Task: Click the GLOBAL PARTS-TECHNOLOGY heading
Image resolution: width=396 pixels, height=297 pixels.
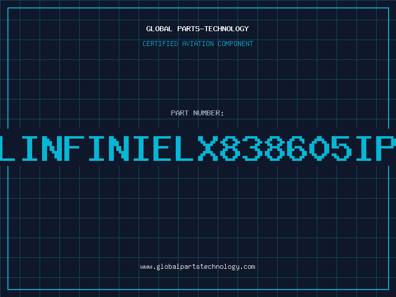Action: 198,29
